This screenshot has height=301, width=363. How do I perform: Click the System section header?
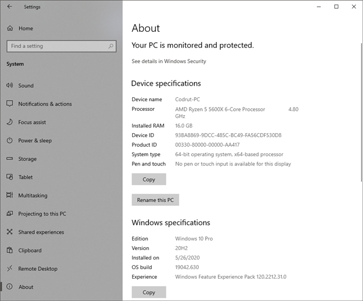click(15, 64)
